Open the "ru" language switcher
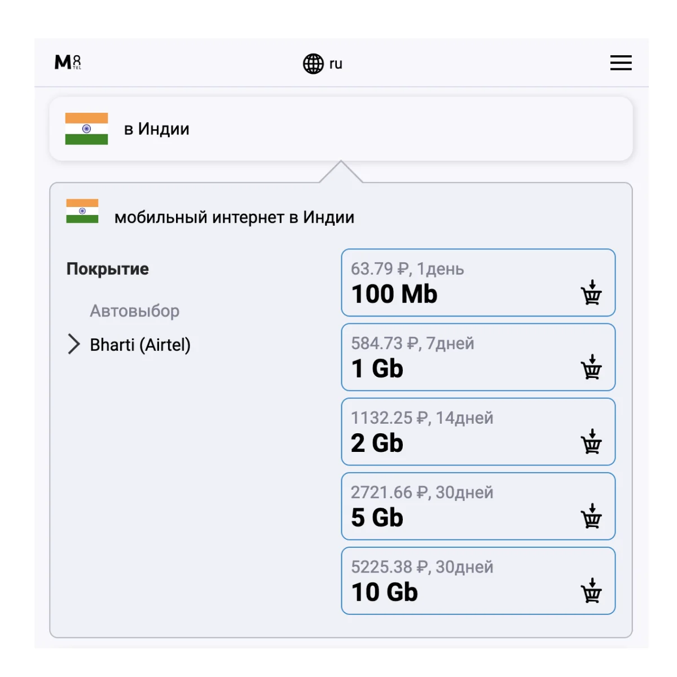This screenshot has width=677, height=677. point(336,64)
